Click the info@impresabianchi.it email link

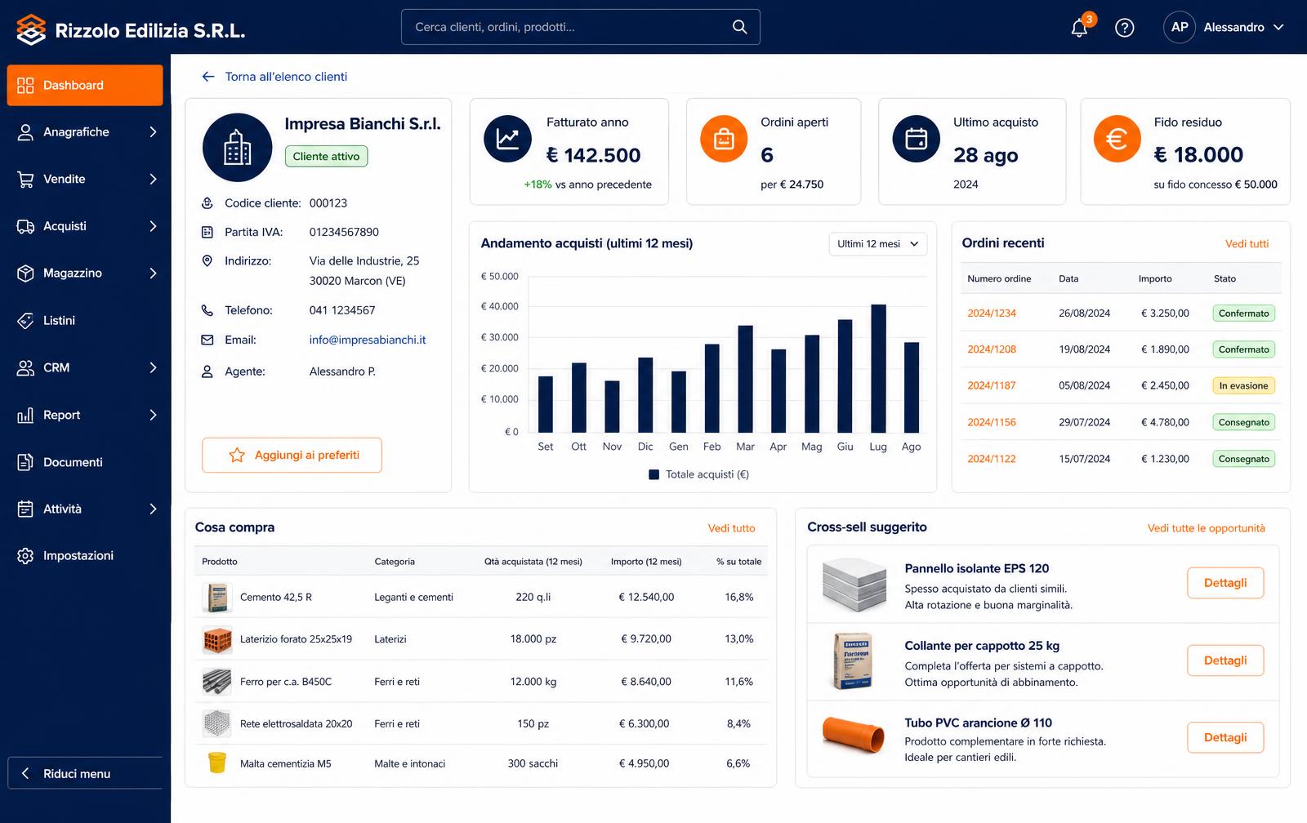click(368, 340)
